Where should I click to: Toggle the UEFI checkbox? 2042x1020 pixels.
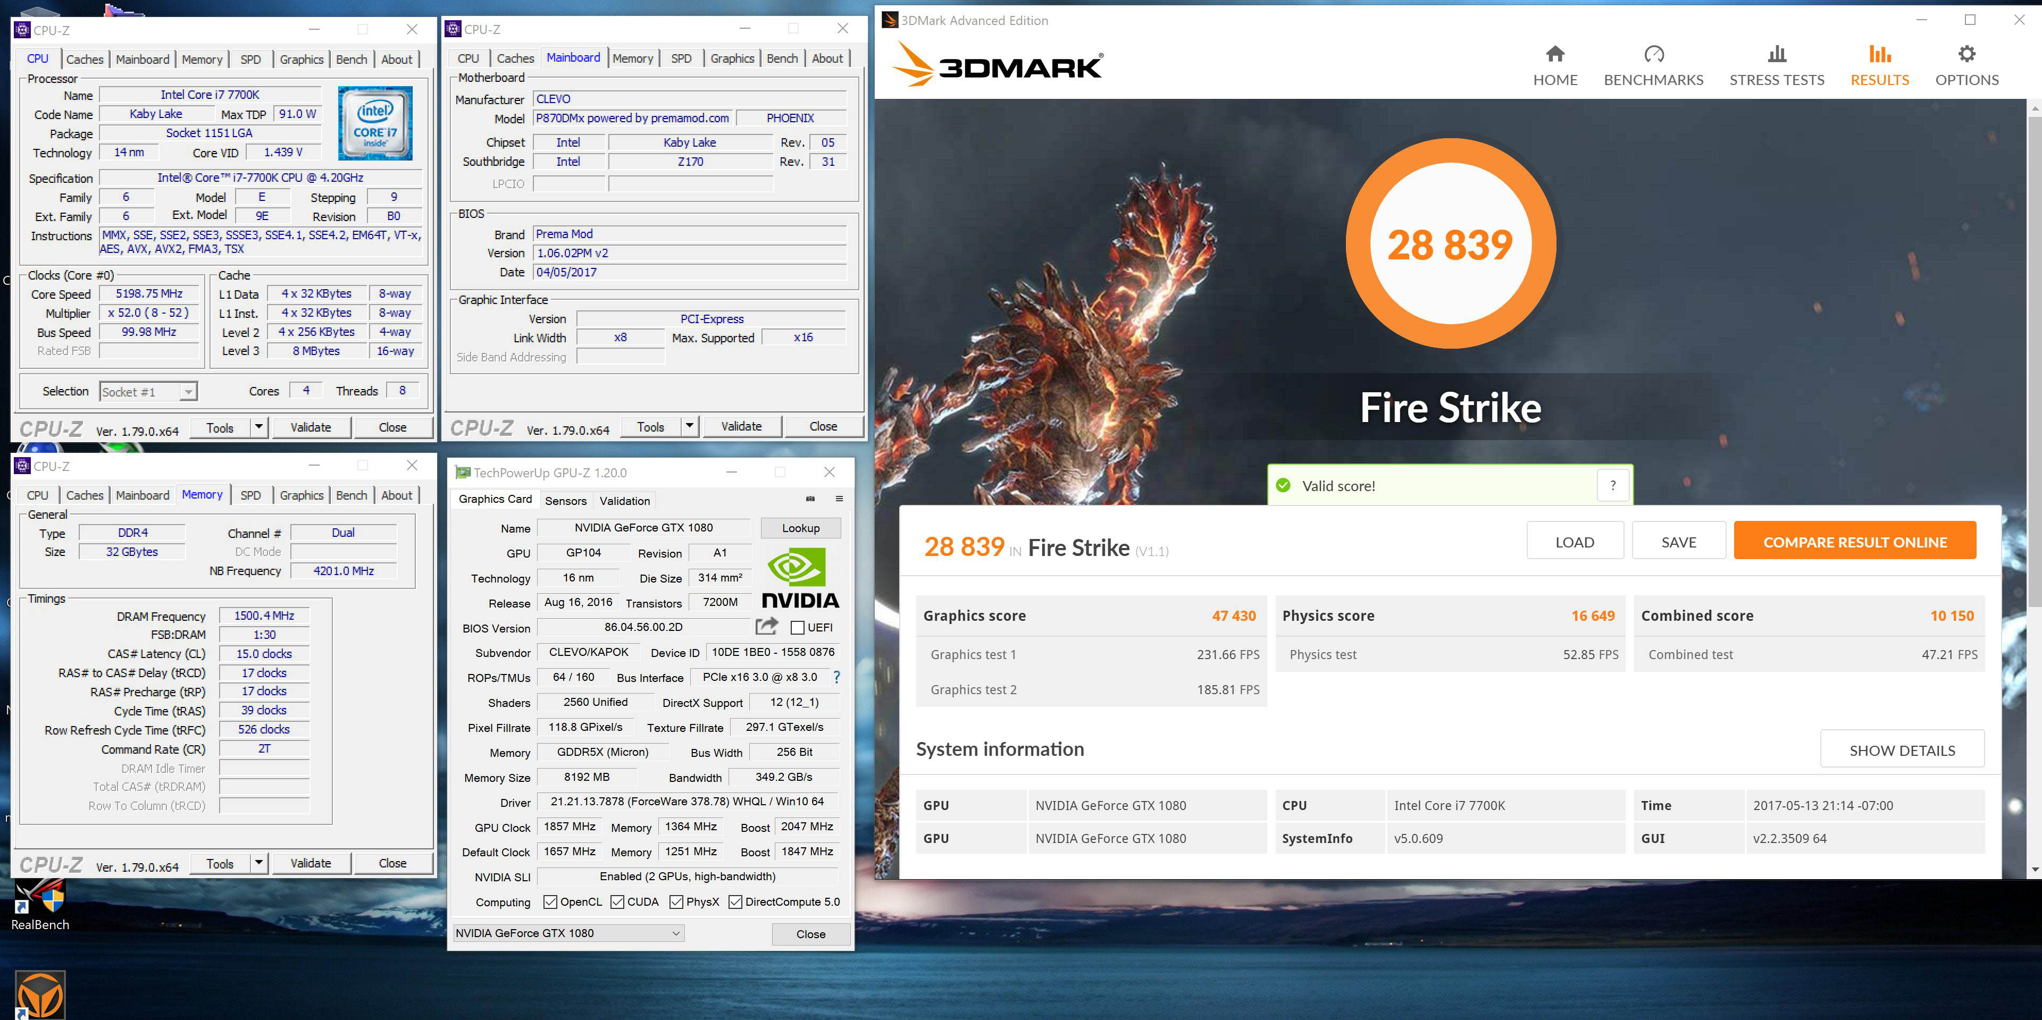point(798,628)
